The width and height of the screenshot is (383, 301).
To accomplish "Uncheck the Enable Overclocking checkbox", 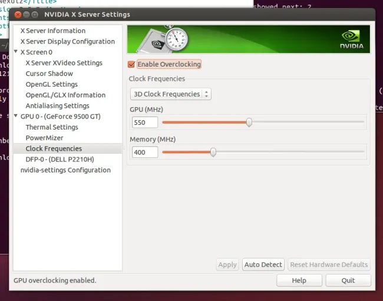I will pyautogui.click(x=131, y=64).
